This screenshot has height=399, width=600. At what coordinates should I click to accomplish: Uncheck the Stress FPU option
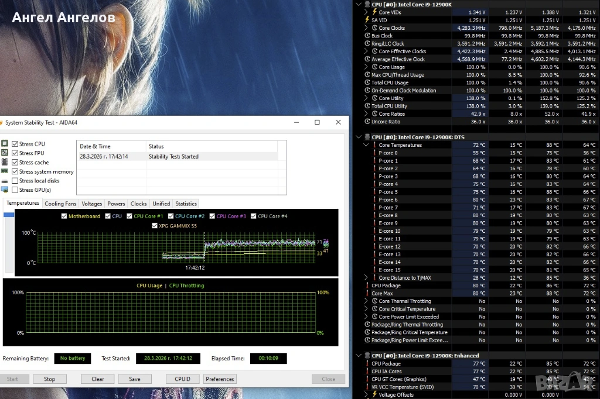click(15, 153)
